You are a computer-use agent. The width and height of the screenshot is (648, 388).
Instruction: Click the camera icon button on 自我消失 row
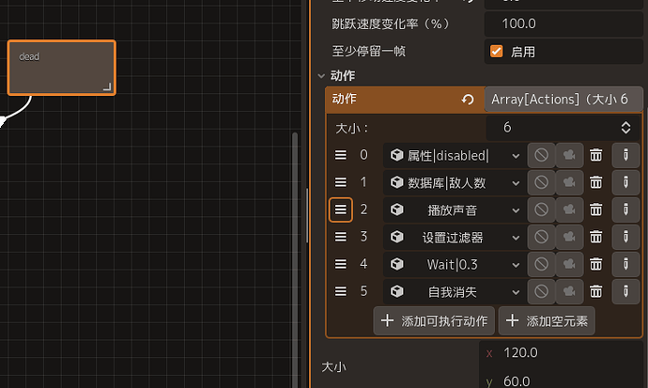tap(569, 291)
